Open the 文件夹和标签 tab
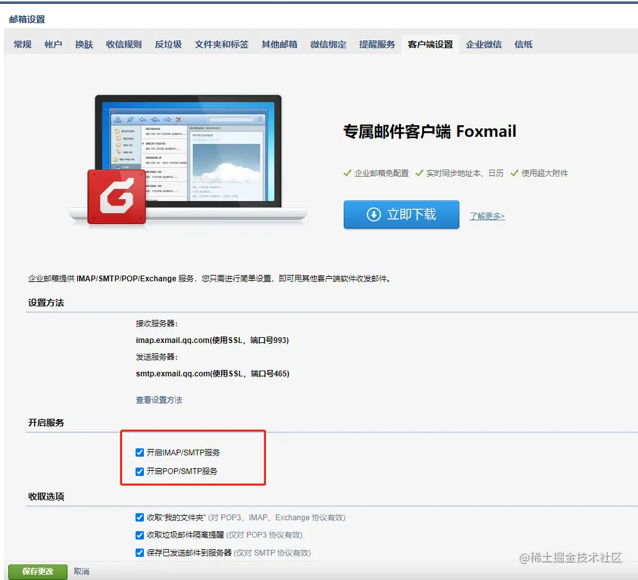The image size is (638, 580). click(222, 44)
